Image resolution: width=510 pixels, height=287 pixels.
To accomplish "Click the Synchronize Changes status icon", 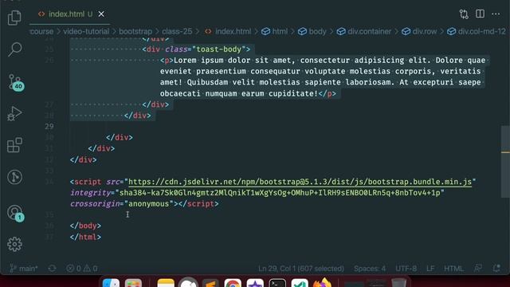I will [x=52, y=269].
